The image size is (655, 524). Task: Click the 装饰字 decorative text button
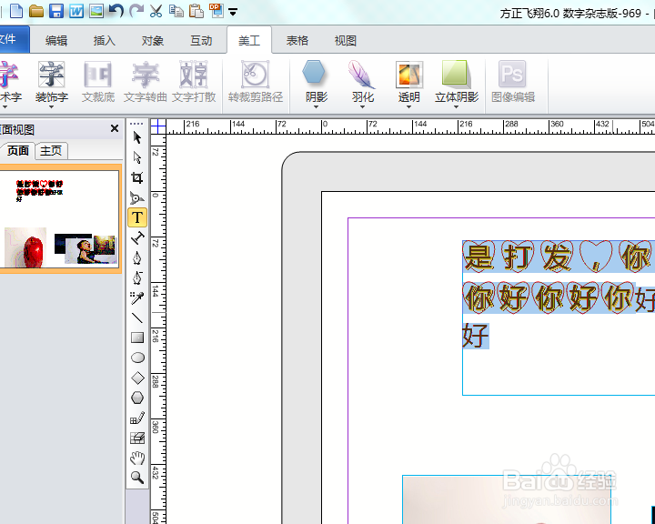51,82
